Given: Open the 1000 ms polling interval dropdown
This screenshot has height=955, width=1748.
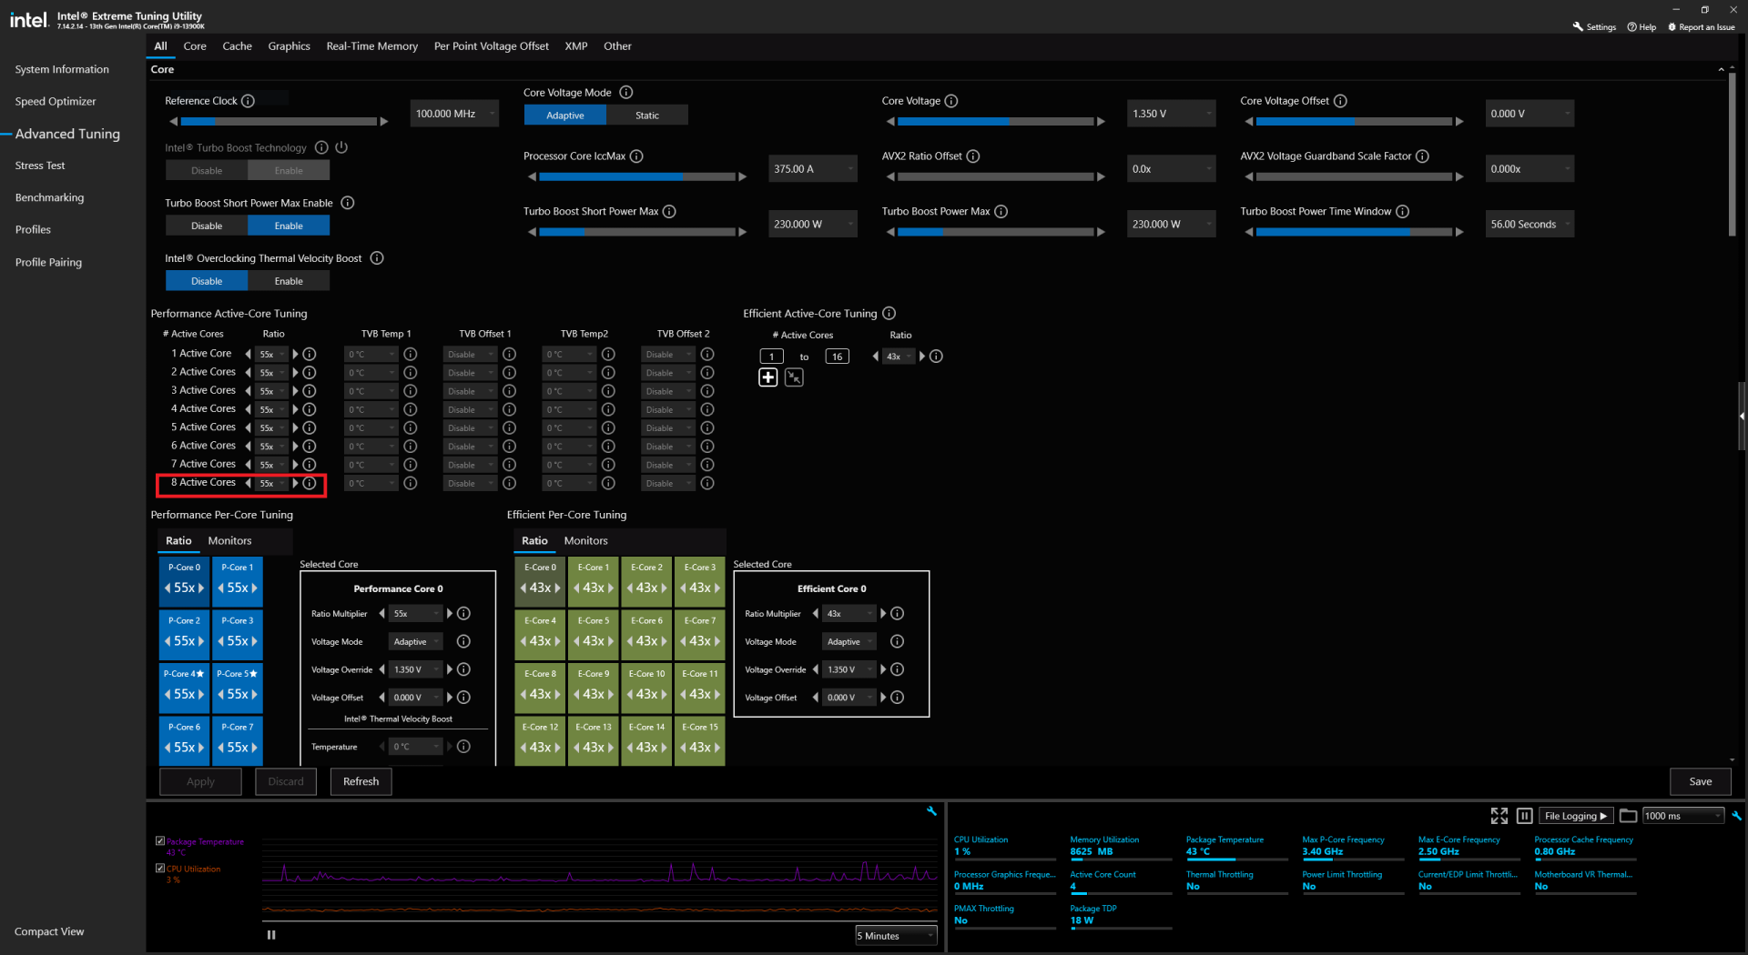Looking at the screenshot, I should click(x=1682, y=816).
